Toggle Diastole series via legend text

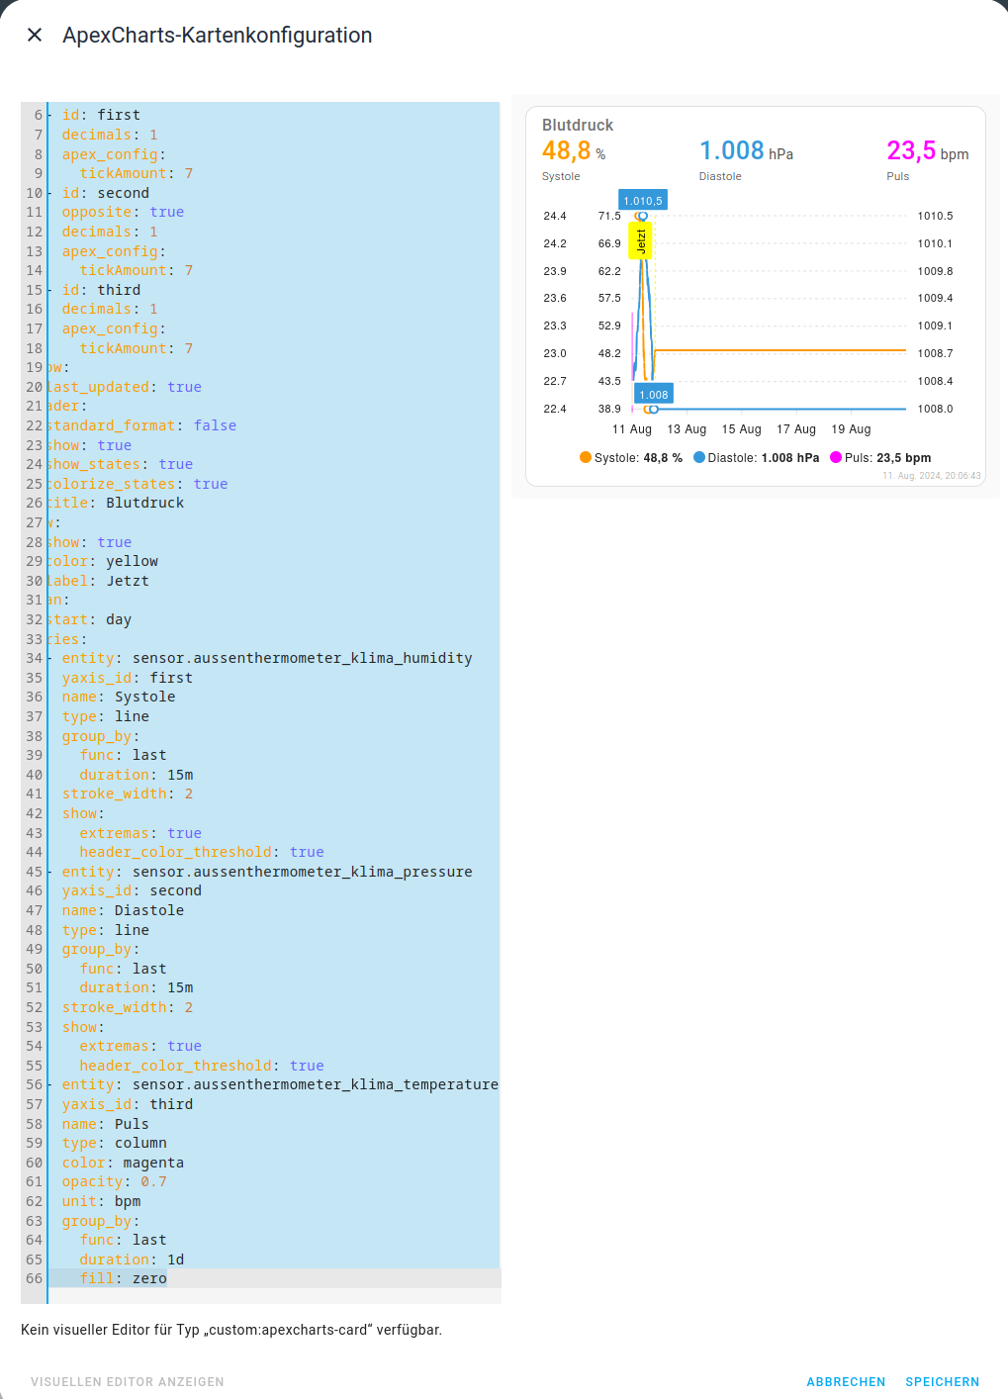click(763, 458)
